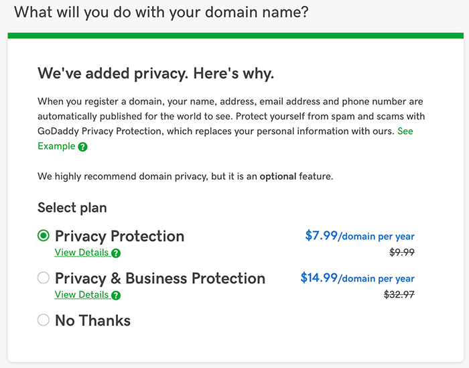
Task: Click the $7.99 per domain price
Action: point(360,236)
